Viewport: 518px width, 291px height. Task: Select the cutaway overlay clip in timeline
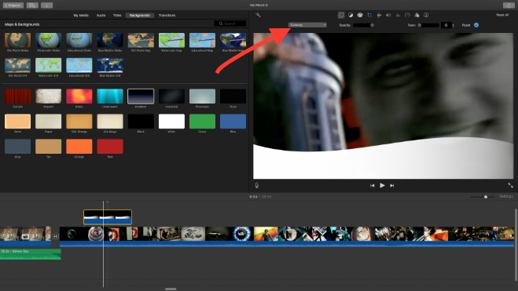108,217
